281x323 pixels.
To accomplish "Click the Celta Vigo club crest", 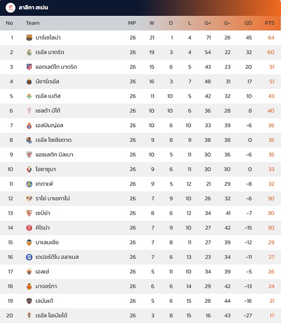I will tap(29, 111).
